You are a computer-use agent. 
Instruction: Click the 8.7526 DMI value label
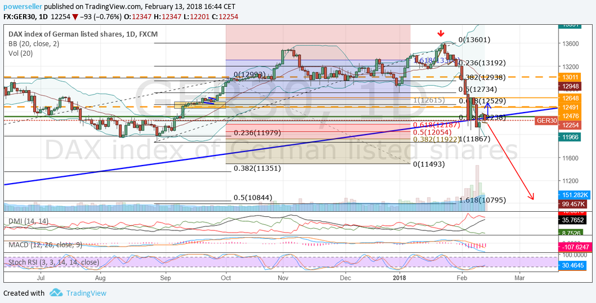[572, 232]
